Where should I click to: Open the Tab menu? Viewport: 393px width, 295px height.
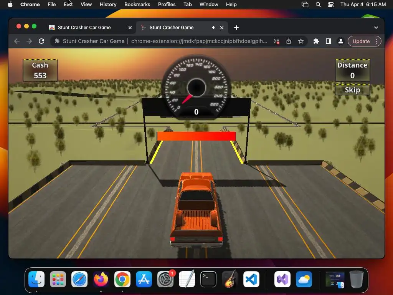click(x=187, y=5)
